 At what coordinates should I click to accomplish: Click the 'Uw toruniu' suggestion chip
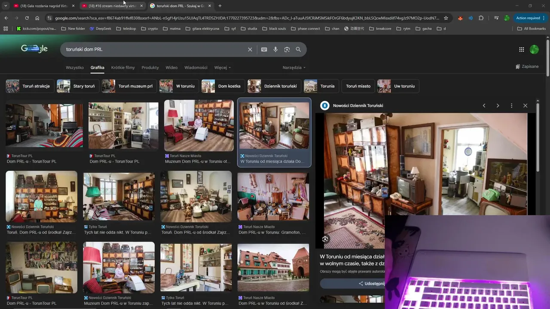click(x=398, y=86)
